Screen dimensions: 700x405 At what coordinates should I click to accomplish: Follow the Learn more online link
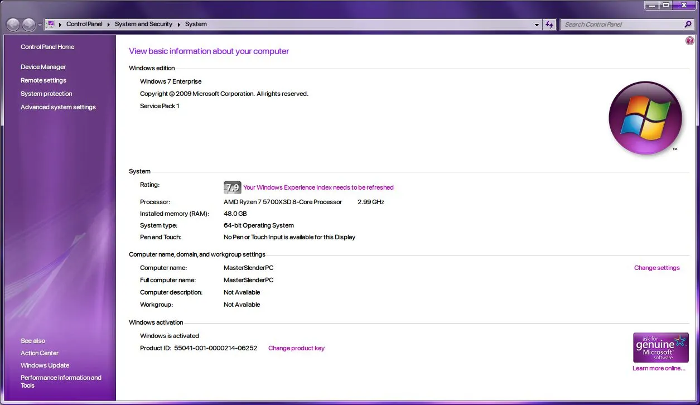[659, 368]
